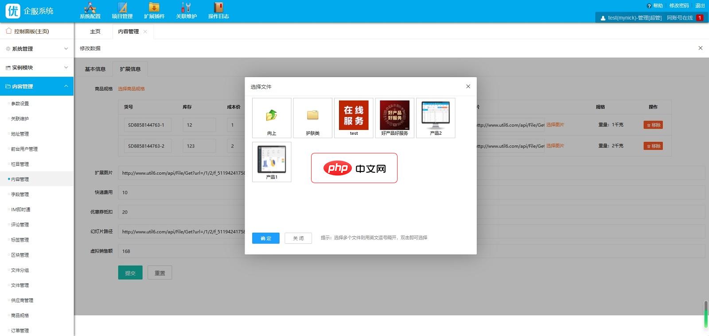Click the 关闭 button in dialog
This screenshot has height=336, width=709.
point(298,238)
